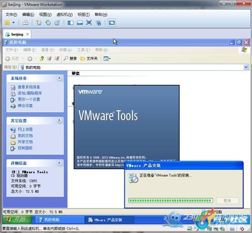Open the 虚拟机(V) menu
Image resolution: width=252 pixels, height=233 pixels.
(x=65, y=15)
